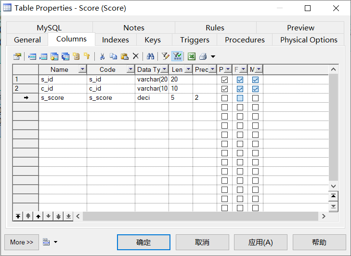Cut the selection with the scissors icon
The height and width of the screenshot is (256, 351).
102,56
